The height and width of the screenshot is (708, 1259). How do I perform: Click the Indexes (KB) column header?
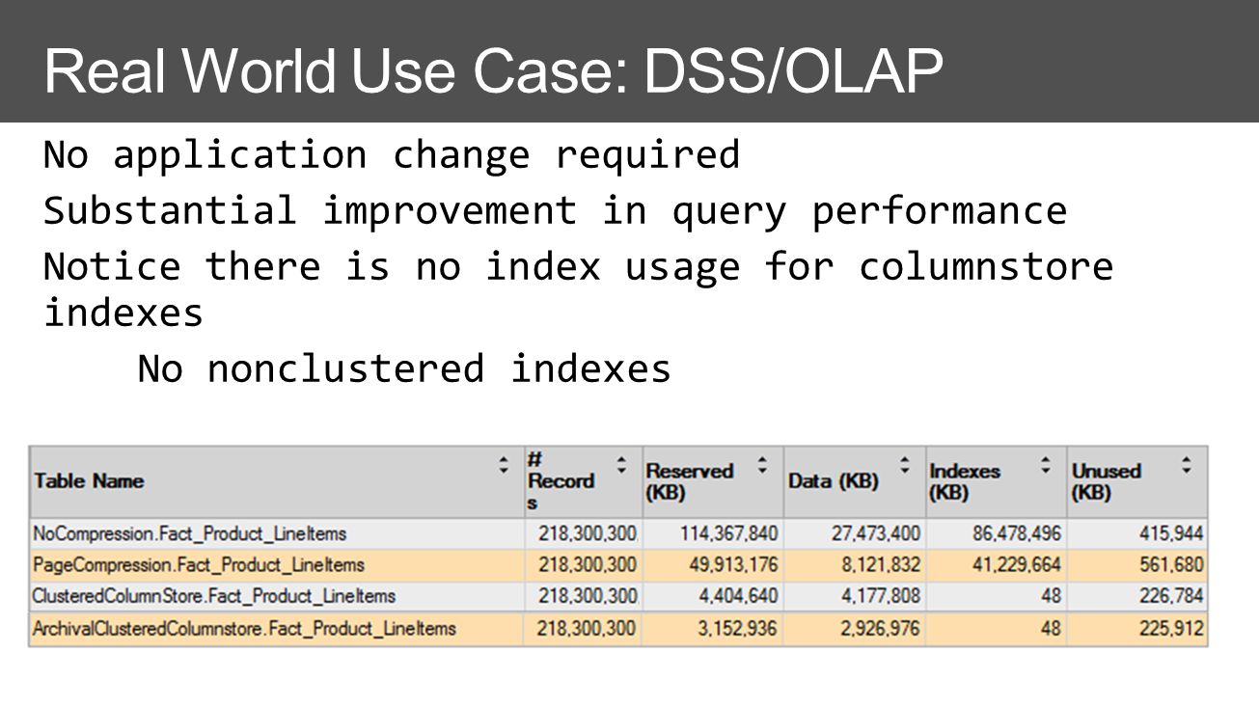996,481
